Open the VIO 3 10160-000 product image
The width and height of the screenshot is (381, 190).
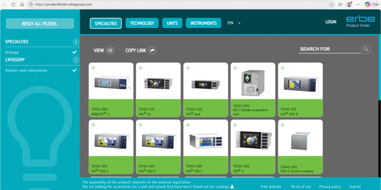tap(254, 139)
